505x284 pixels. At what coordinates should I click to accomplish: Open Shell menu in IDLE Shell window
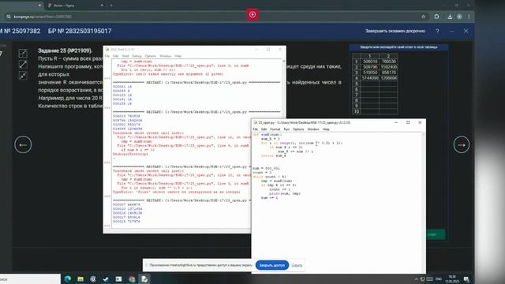pos(125,56)
